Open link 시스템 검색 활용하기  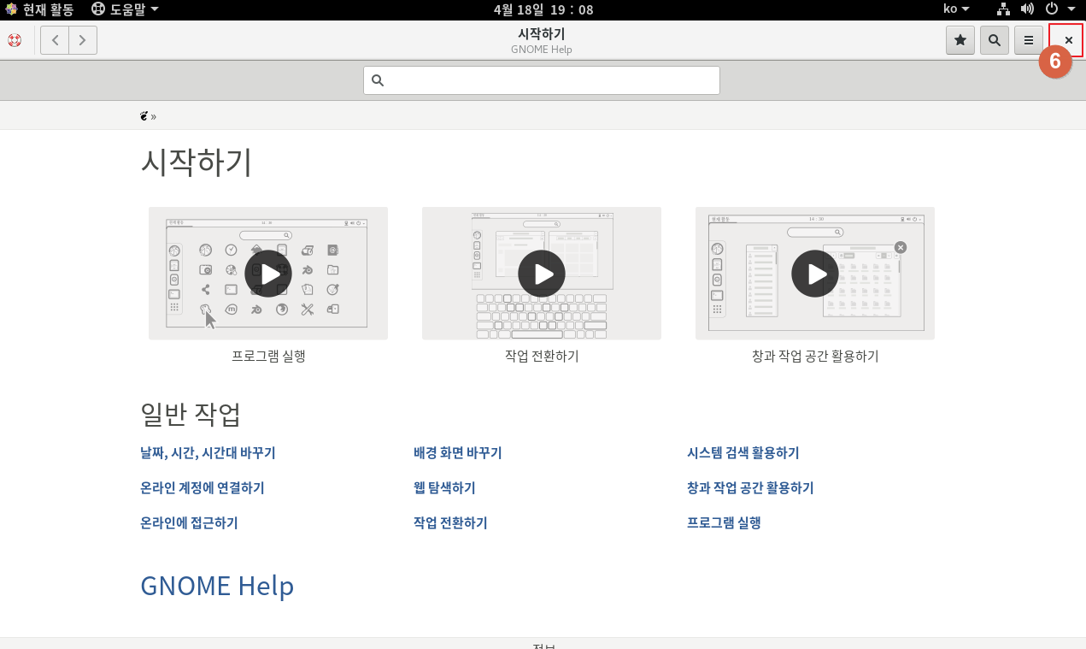743,453
